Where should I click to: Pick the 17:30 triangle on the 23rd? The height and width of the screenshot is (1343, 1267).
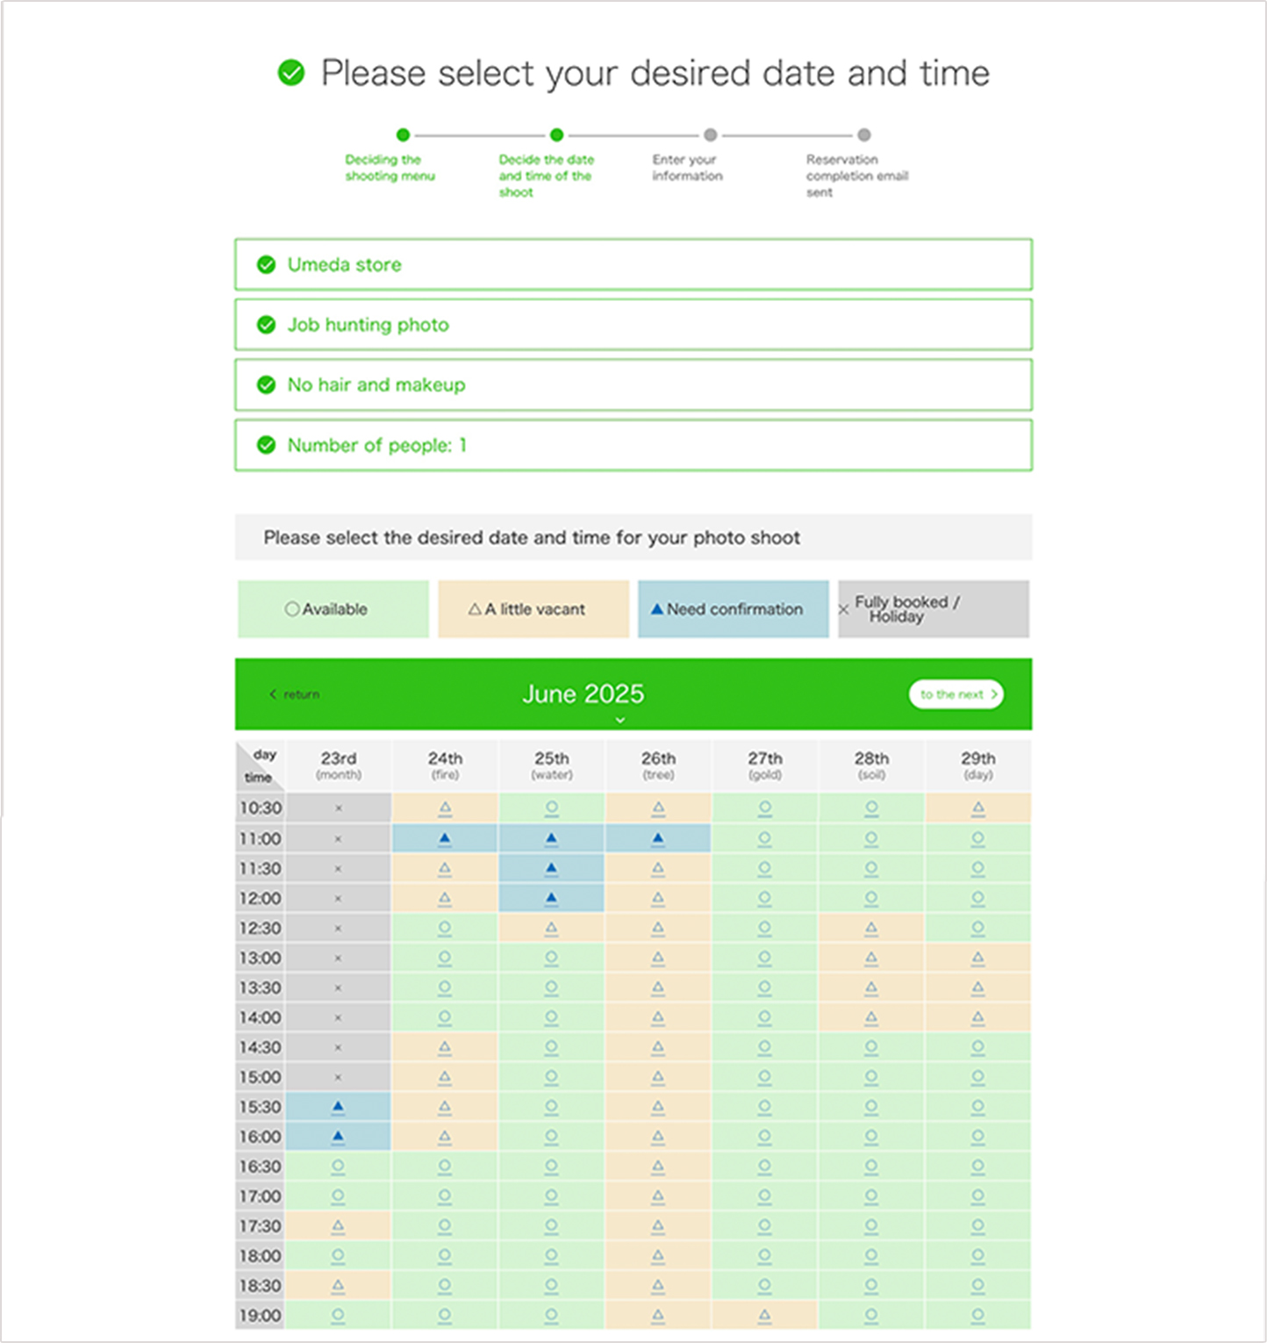pos(338,1225)
